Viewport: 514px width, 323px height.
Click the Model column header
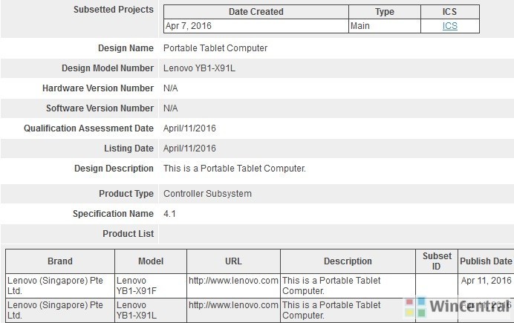pyautogui.click(x=151, y=261)
